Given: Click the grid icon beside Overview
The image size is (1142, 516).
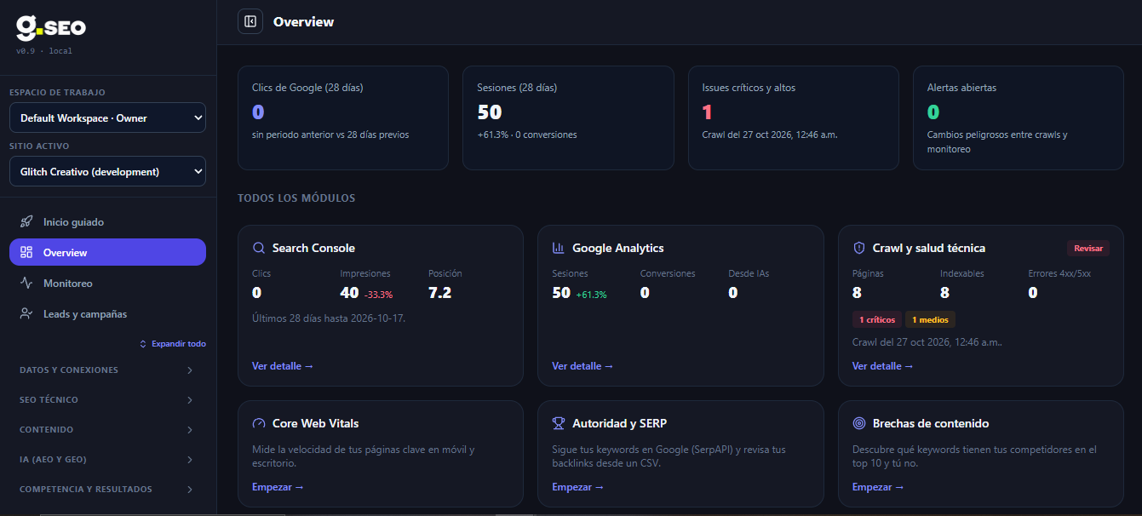Looking at the screenshot, I should [x=26, y=253].
